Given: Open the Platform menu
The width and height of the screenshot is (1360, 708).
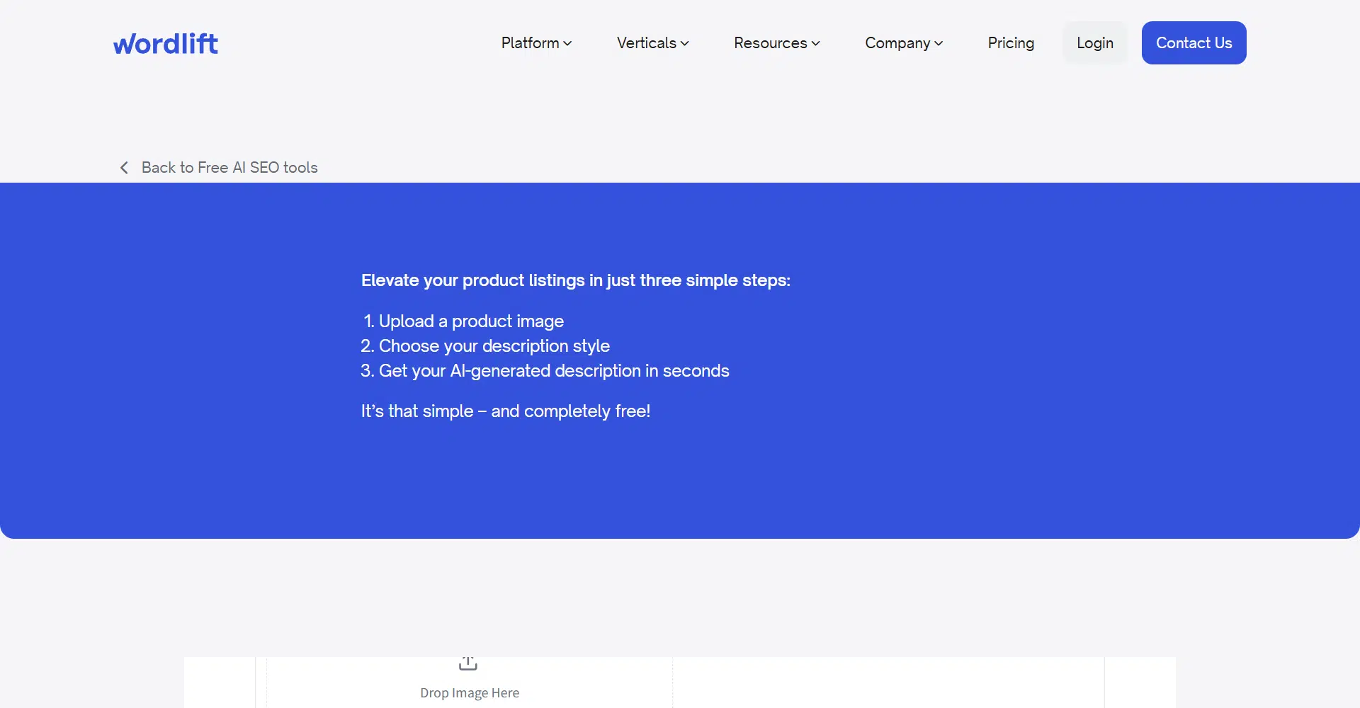Looking at the screenshot, I should point(531,43).
